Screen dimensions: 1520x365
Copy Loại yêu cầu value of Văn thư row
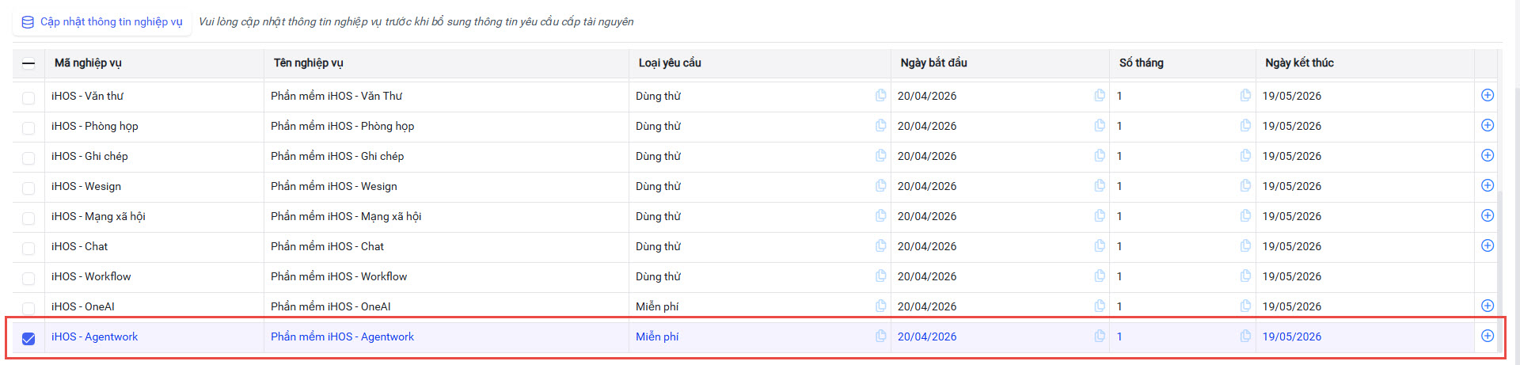[x=880, y=95]
